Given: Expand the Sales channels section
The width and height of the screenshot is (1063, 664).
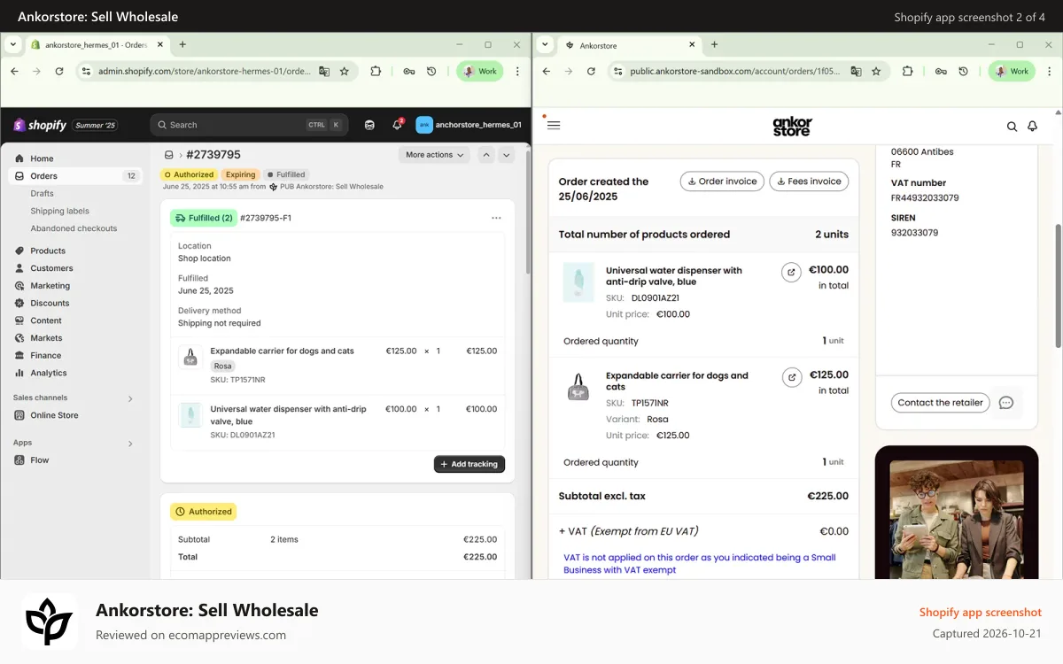Looking at the screenshot, I should (130, 398).
